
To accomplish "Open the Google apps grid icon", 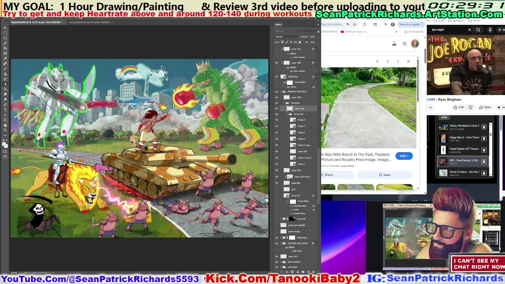I will coord(404,44).
